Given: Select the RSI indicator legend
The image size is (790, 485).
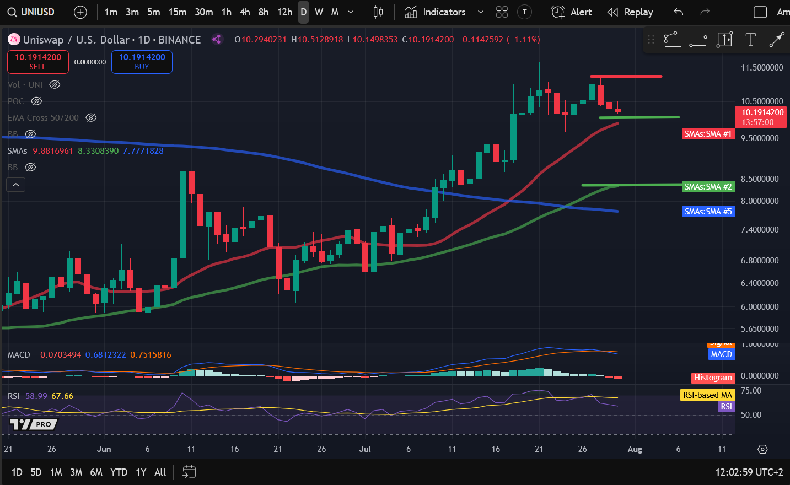Looking at the screenshot, I should (13, 396).
